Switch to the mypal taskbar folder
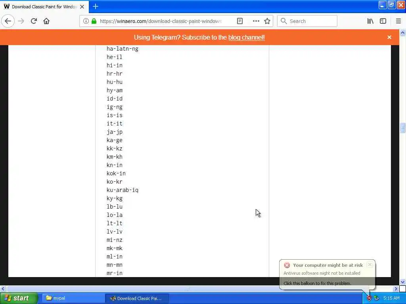The height and width of the screenshot is (304, 406). tap(73, 298)
